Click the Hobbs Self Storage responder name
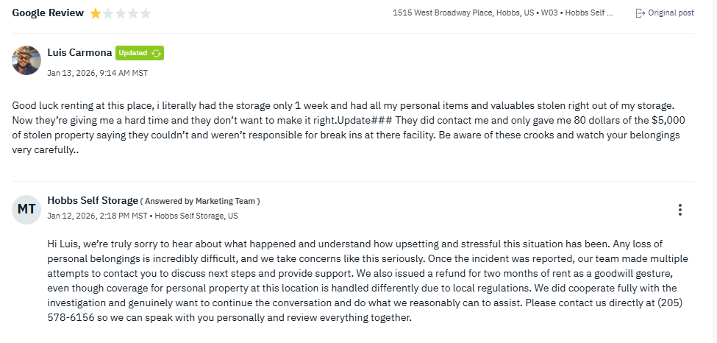 [x=93, y=201]
